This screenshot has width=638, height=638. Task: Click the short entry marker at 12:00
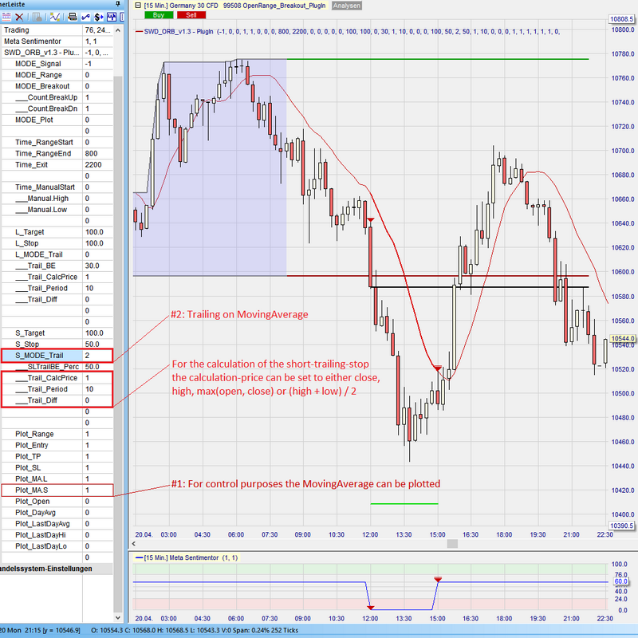[370, 220]
